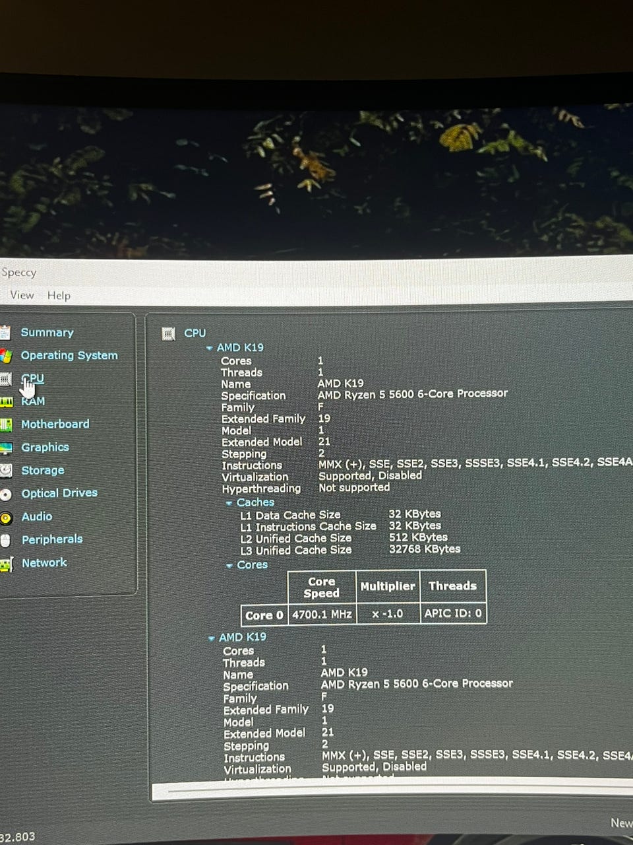633x845 pixels.
Task: Click the CPU chip icon beside the CPU heading
Action: [x=168, y=333]
